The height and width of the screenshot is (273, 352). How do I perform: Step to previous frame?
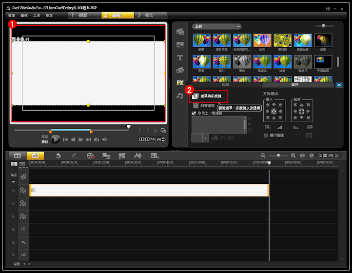click(73, 139)
